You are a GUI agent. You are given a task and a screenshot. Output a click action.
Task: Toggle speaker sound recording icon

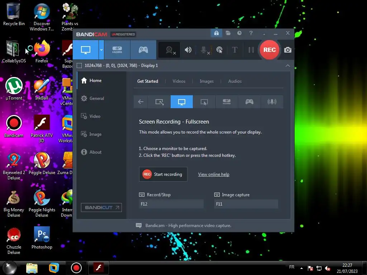click(188, 50)
